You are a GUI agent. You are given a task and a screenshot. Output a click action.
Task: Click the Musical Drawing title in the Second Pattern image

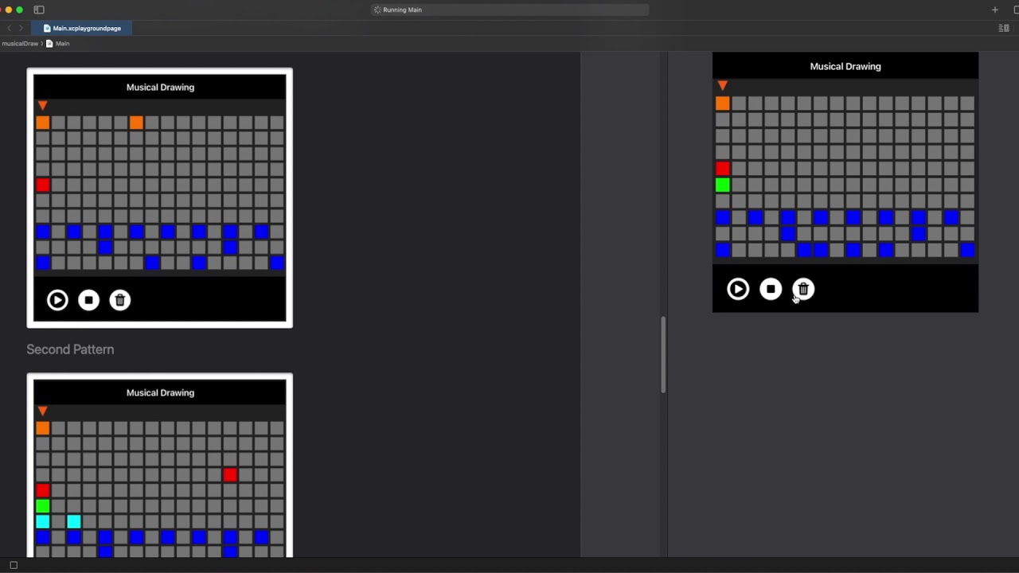(160, 392)
